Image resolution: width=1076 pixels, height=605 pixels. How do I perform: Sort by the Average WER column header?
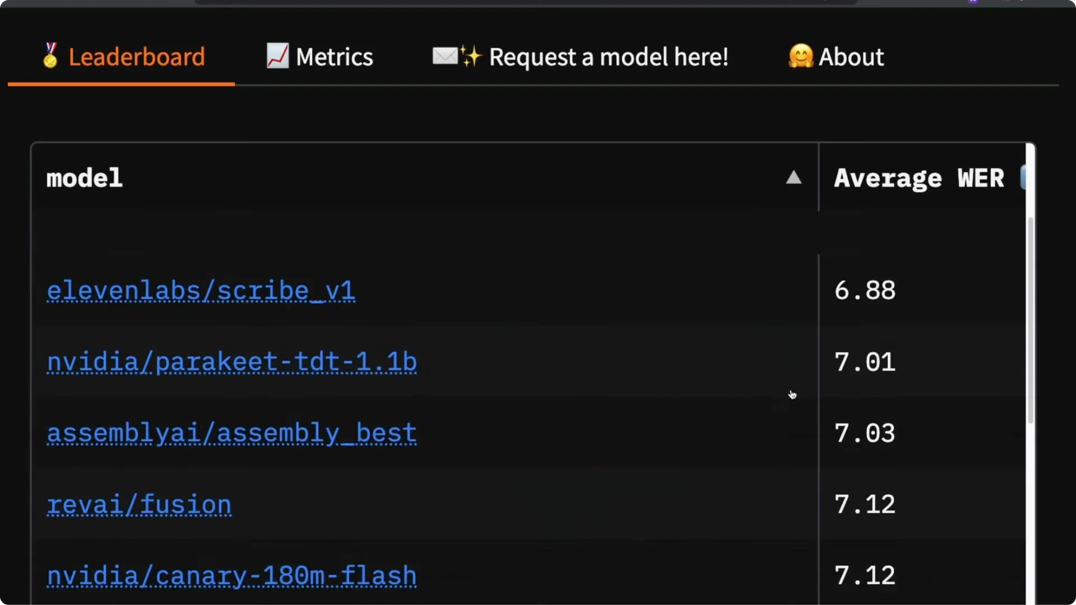(919, 178)
